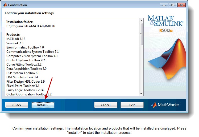Minimize the Confirmation window
The width and height of the screenshot is (199, 137).
pos(164,5)
